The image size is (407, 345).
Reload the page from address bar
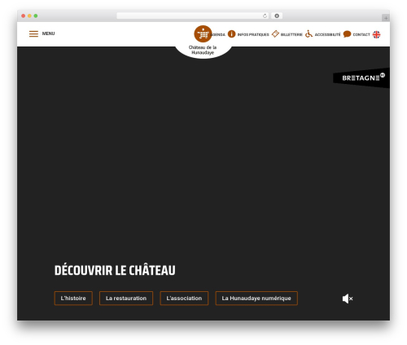265,15
